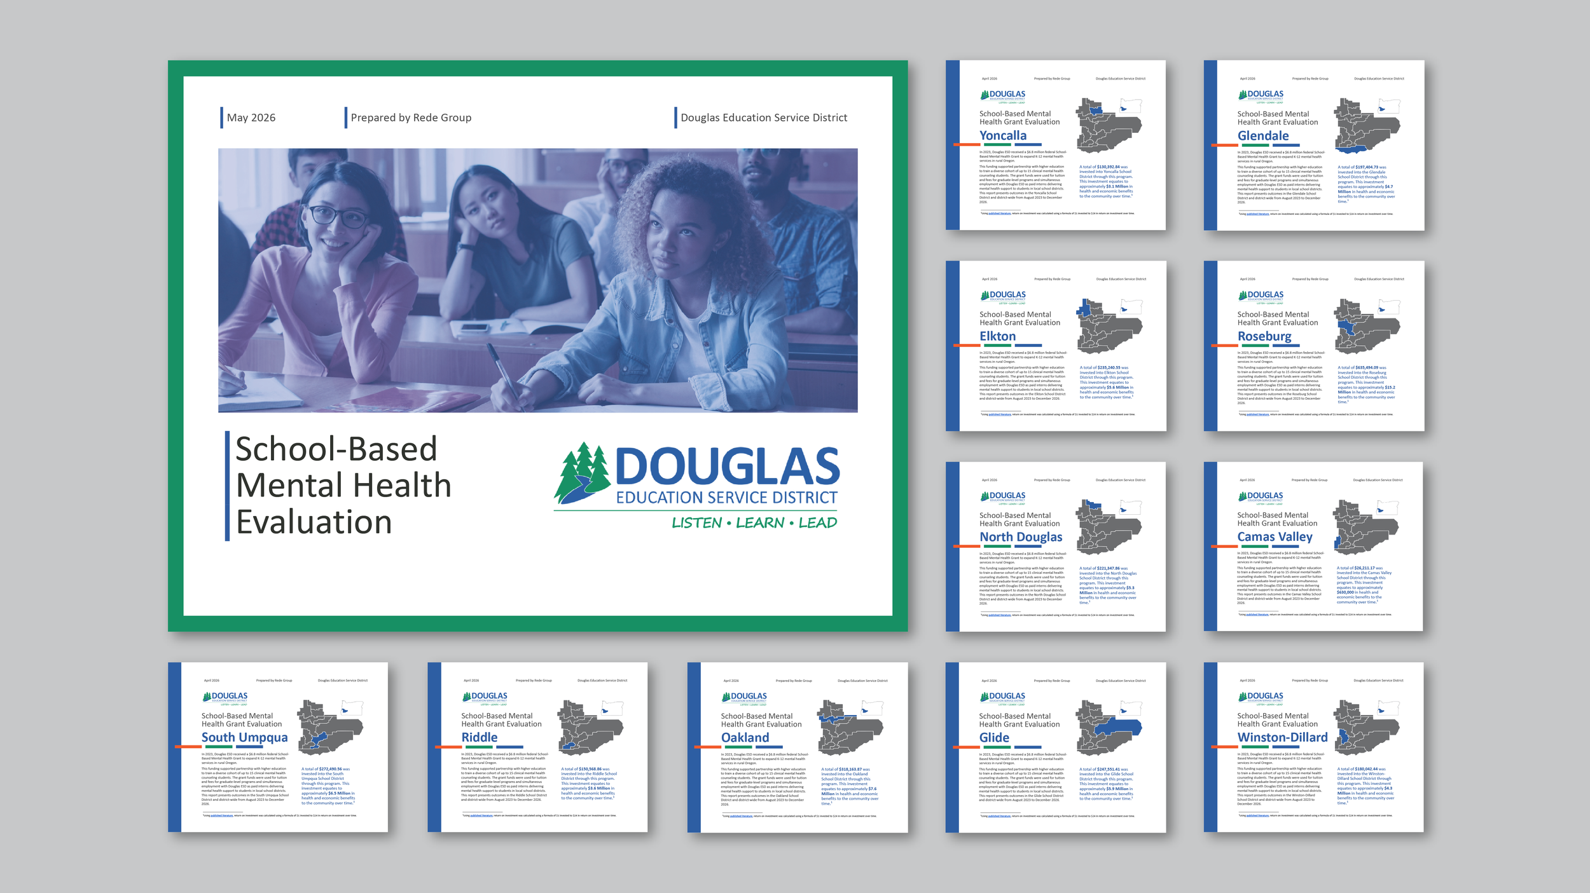Select the county map on the Roseburg page
The height and width of the screenshot is (893, 1590).
coord(1367,325)
